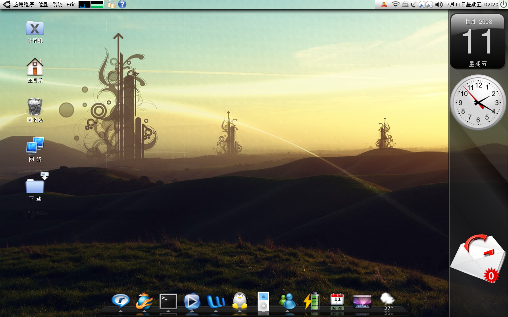Open the Terminal dock icon

[x=168, y=302]
